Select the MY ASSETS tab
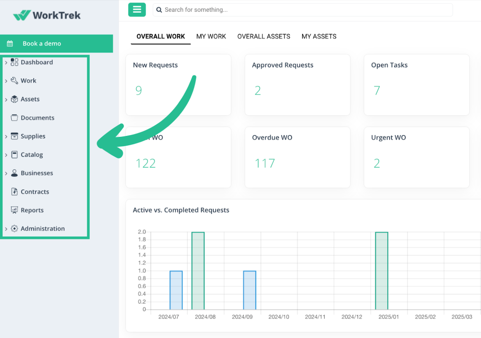 pos(319,36)
